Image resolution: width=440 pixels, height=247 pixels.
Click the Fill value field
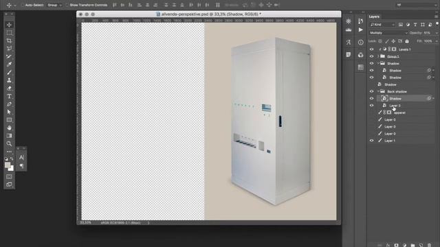click(x=428, y=41)
